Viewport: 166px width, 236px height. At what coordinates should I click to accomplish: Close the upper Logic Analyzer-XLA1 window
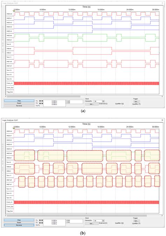[162, 3]
